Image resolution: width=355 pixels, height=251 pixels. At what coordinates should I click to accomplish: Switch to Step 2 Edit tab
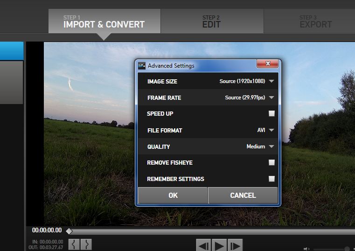tap(211, 21)
